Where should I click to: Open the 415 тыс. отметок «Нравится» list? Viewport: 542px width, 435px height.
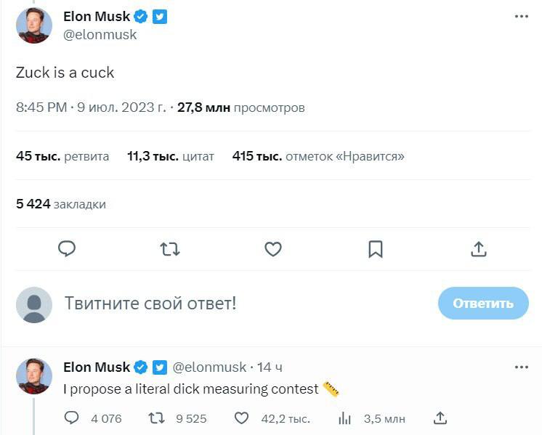click(x=317, y=156)
